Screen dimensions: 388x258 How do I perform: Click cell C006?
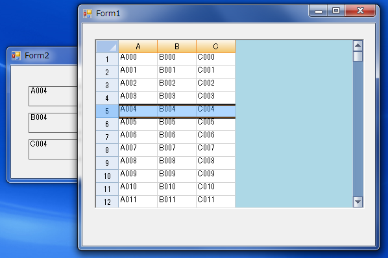coord(216,137)
